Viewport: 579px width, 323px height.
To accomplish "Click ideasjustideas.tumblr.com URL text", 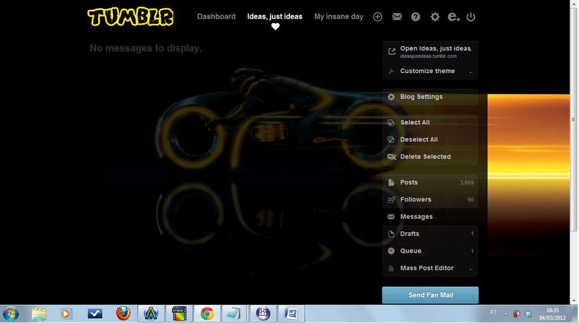I will point(428,57).
